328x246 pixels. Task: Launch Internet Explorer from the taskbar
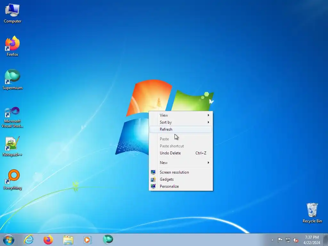click(x=29, y=240)
